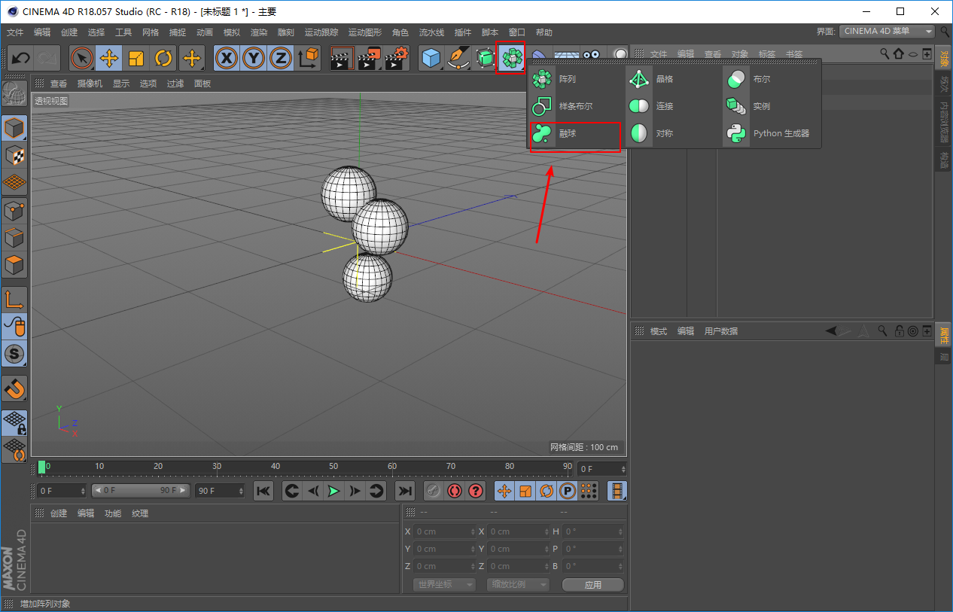Select the Scale tool in top toolbar
Viewport: 953px width, 612px height.
[x=136, y=58]
